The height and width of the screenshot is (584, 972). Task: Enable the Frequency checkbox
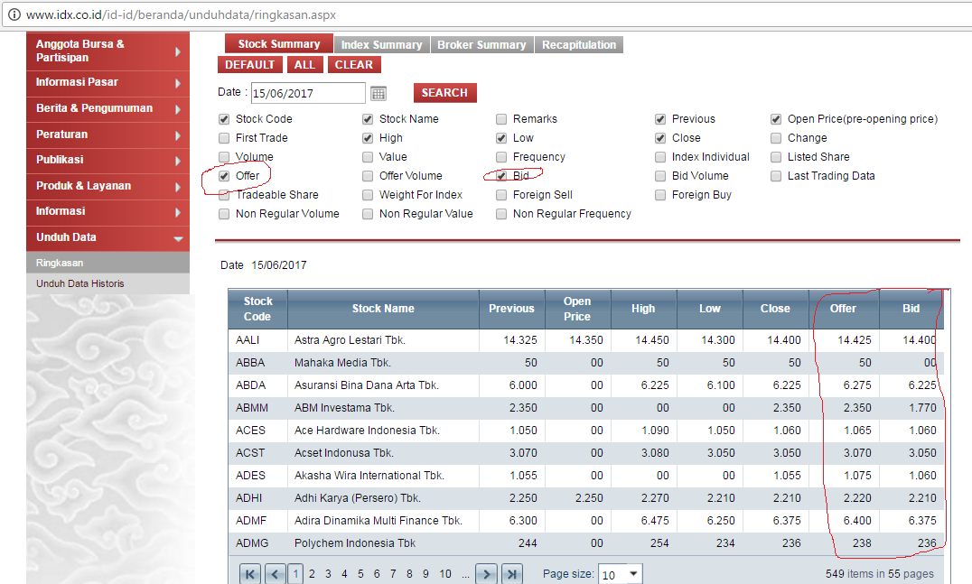(501, 156)
